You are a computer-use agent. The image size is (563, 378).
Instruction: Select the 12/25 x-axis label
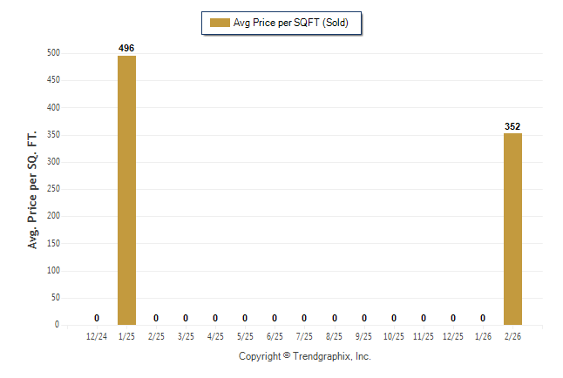coord(453,335)
